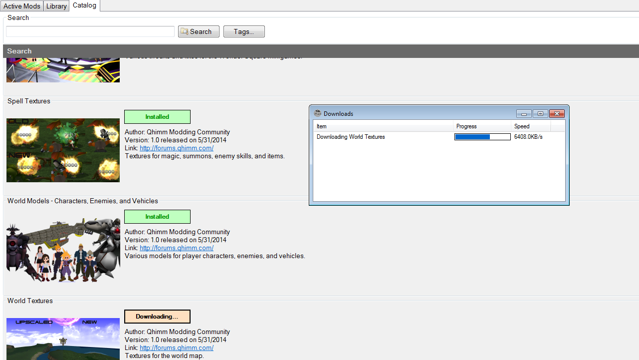Click the Item column header in Downloads

[x=383, y=126]
